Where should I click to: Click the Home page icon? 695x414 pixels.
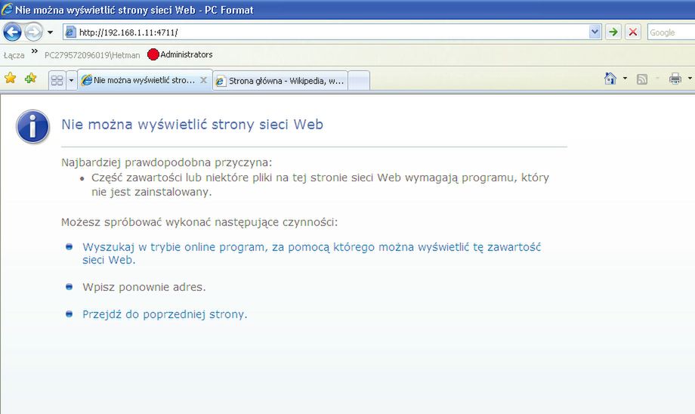(x=610, y=79)
